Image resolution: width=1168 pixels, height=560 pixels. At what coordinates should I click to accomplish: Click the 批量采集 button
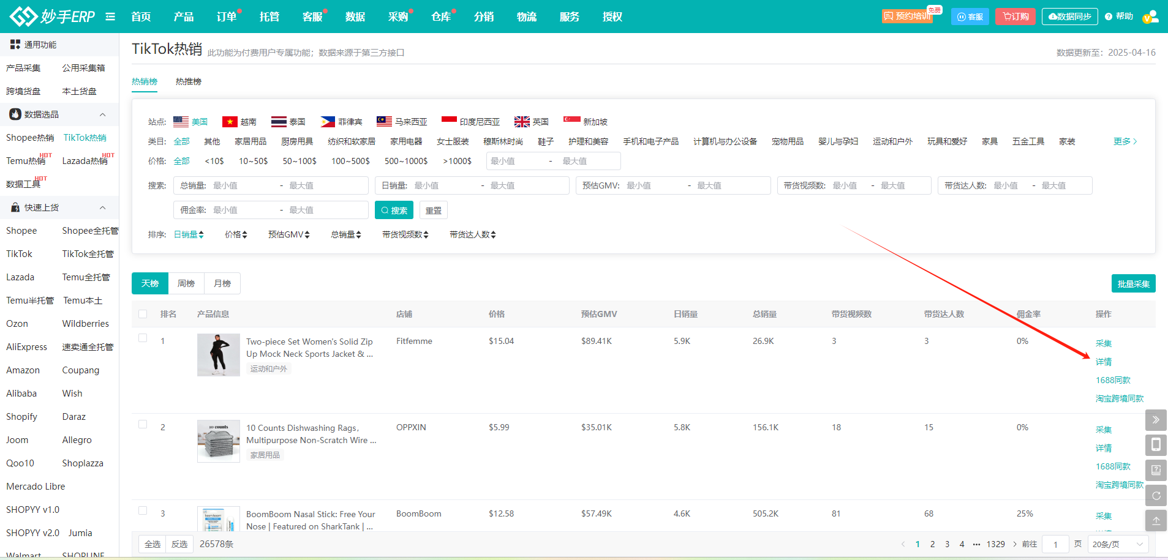[1134, 283]
